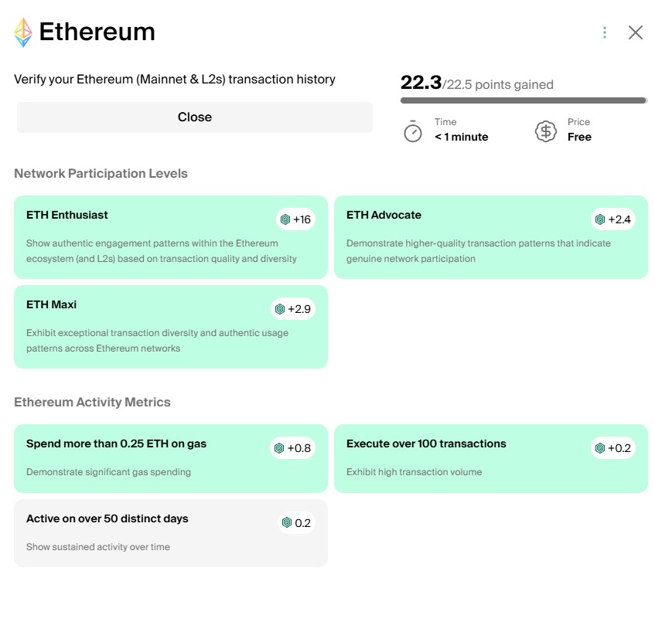Image resolution: width=655 pixels, height=622 pixels.
Task: Click the Network Participation Levels heading
Action: pyautogui.click(x=101, y=173)
